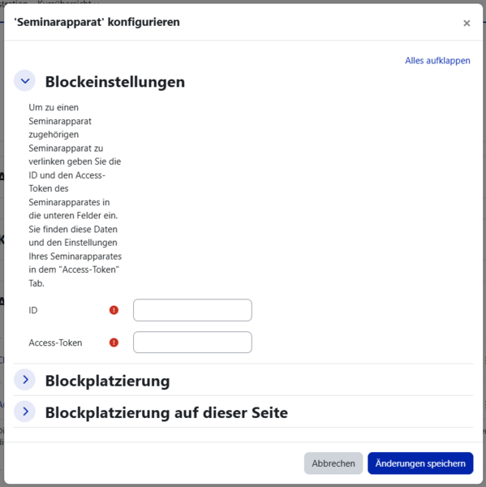486x487 pixels.
Task: Click 'Blockplatzierung auf dieser Seite' heading
Action: (166, 413)
